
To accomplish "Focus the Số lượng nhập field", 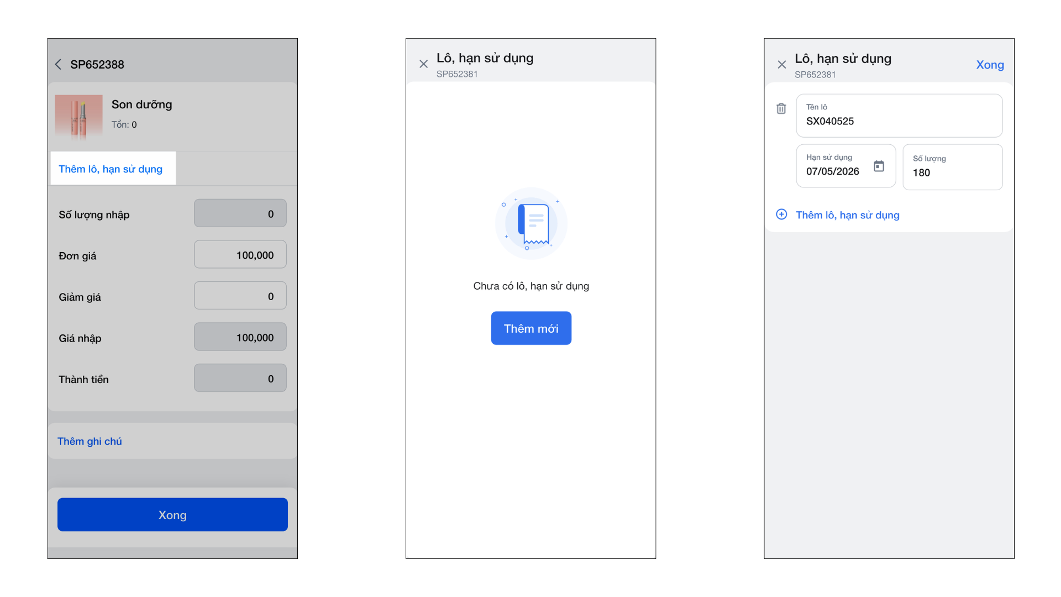I will coord(240,213).
